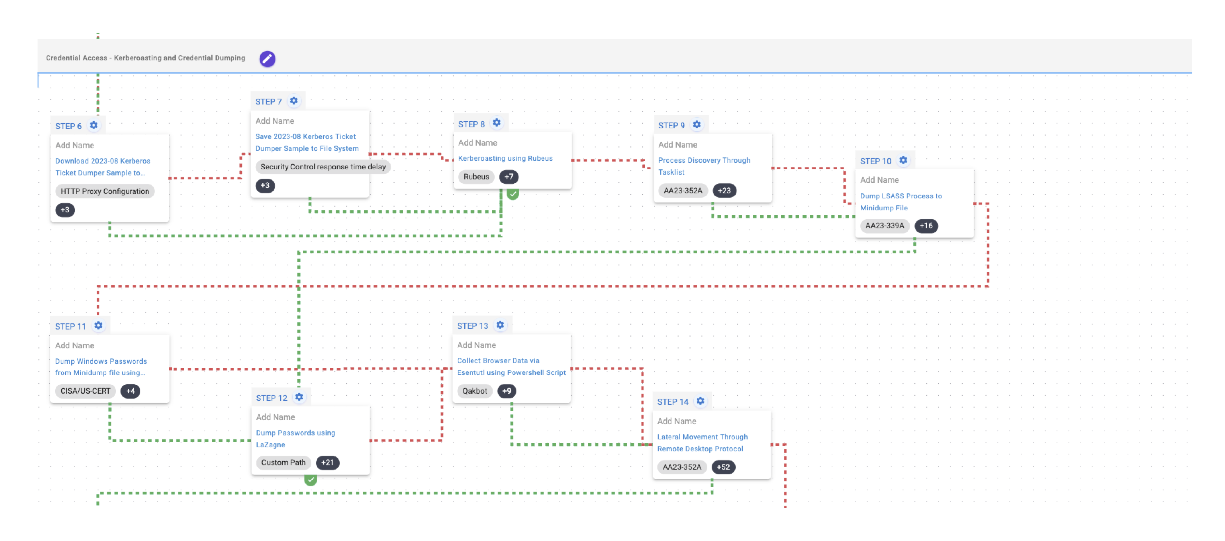The height and width of the screenshot is (541, 1225).
Task: Open STEP 14 gear settings
Action: pos(700,401)
